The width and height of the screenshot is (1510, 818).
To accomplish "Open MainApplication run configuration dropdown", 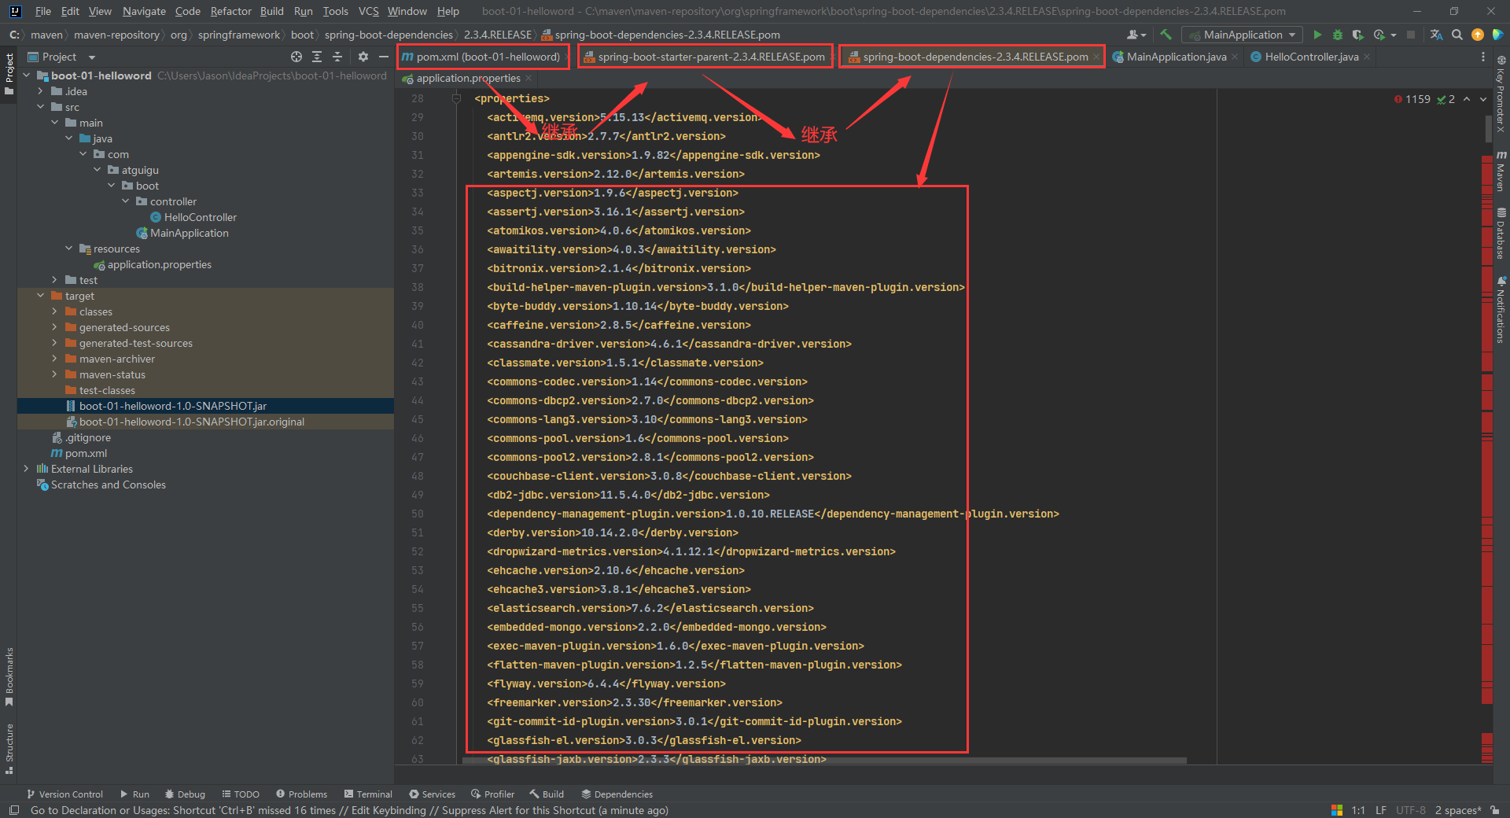I will coord(1243,35).
